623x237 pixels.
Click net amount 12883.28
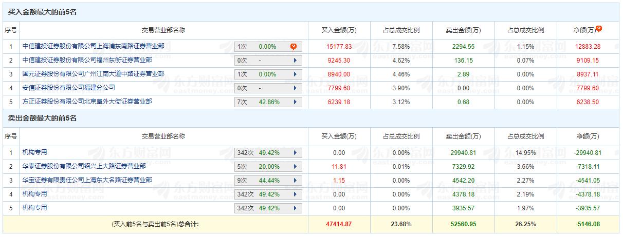(588, 47)
